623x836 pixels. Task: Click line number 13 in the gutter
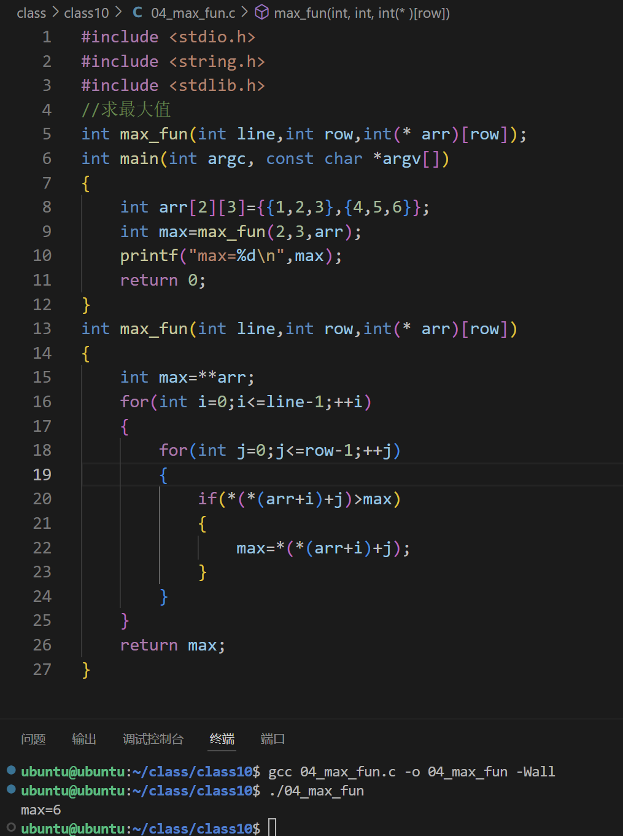(x=42, y=329)
